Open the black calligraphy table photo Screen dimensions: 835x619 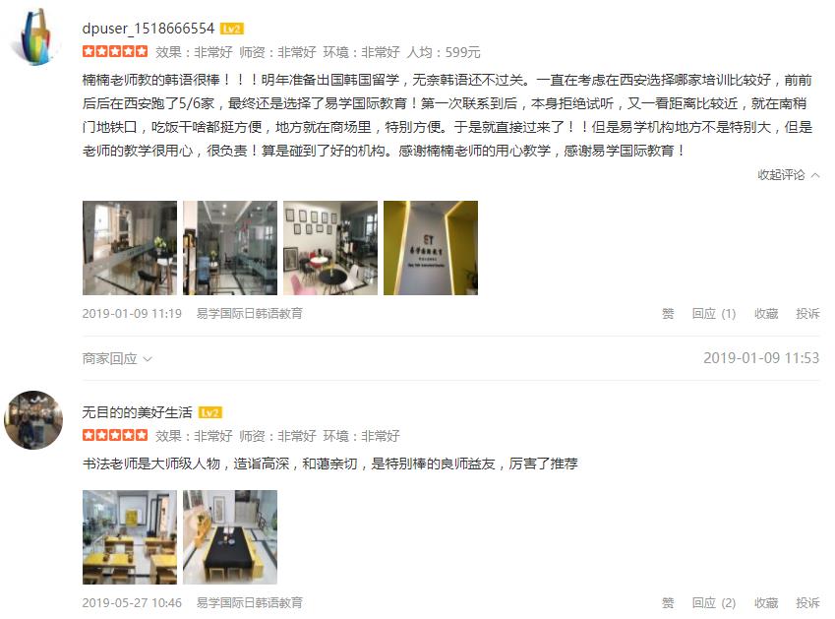[x=230, y=537]
